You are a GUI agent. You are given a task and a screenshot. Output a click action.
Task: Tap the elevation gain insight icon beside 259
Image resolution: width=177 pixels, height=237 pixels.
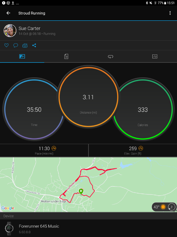tap(141, 148)
